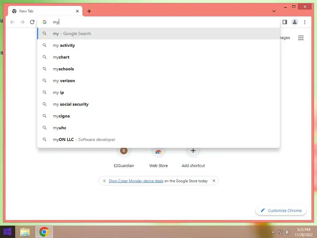Dismiss the Cyber Monday promo banner
Viewport: 317px width, 238px height.
point(214,181)
